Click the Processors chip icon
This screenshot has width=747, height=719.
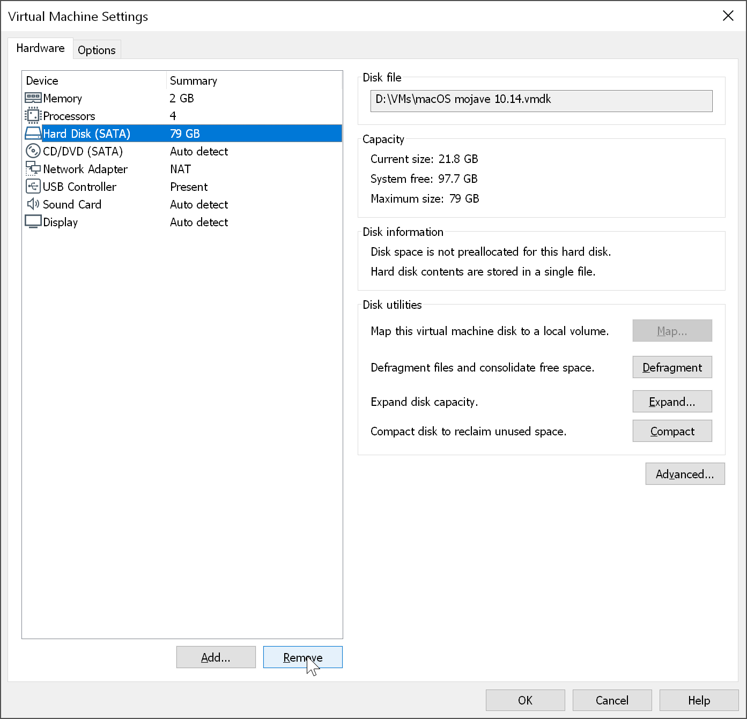coord(33,116)
